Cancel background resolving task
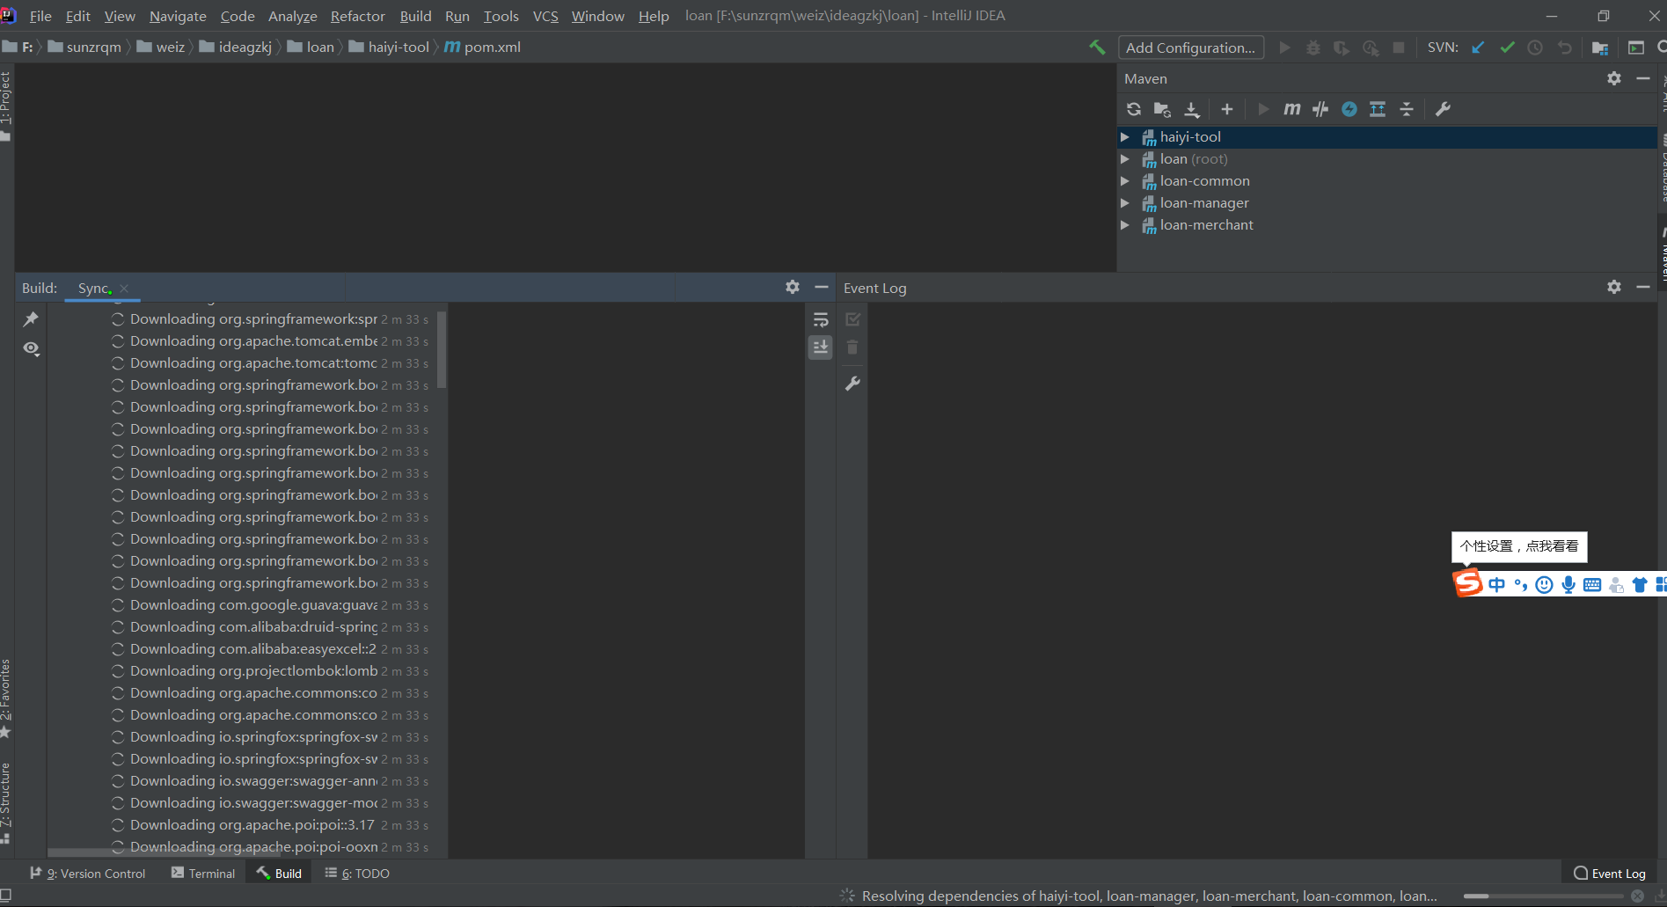Screen dimensions: 1667x907 pos(1637,896)
